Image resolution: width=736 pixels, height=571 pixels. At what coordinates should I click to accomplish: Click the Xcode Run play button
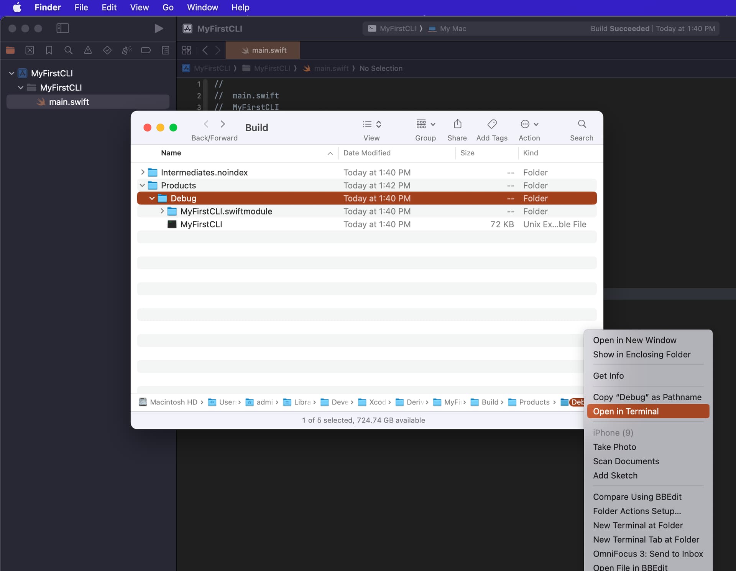click(158, 28)
